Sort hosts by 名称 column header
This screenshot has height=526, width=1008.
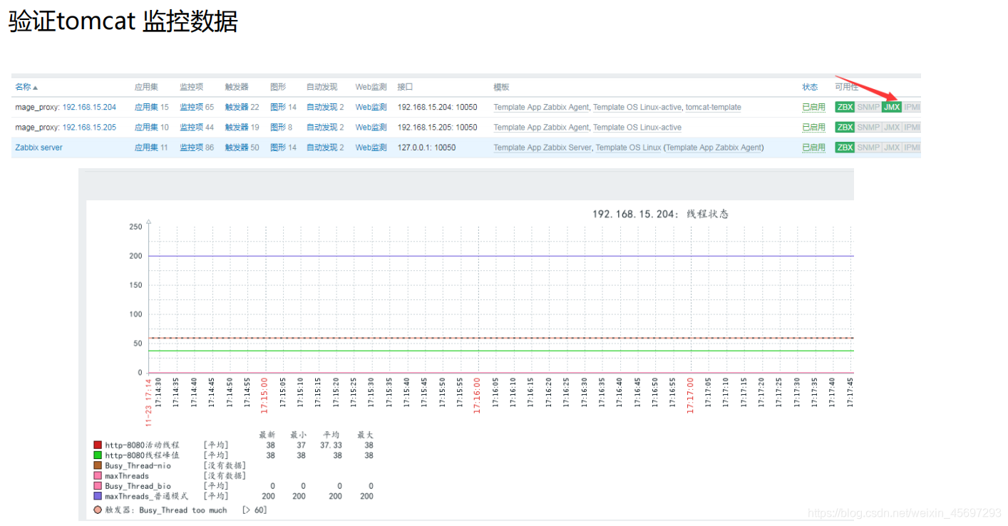(26, 87)
